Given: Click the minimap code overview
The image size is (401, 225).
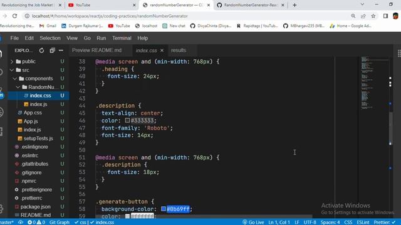Looking at the screenshot, I should (x=374, y=83).
